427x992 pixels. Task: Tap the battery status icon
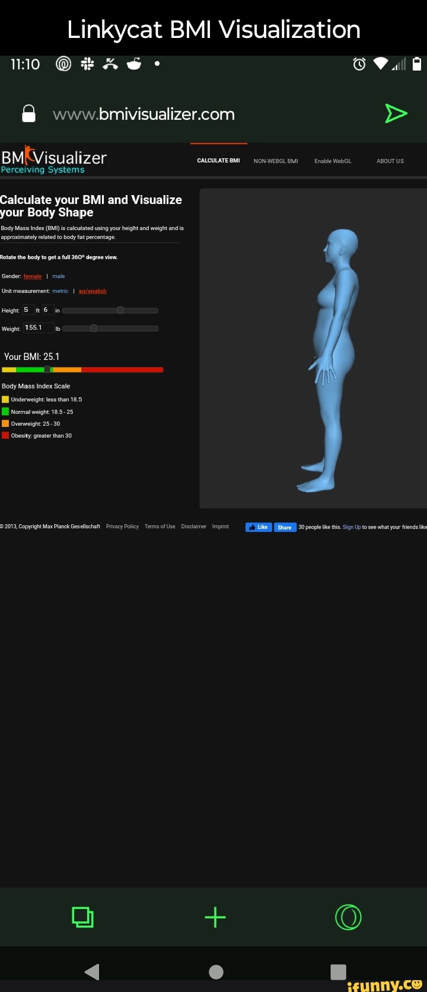[416, 64]
